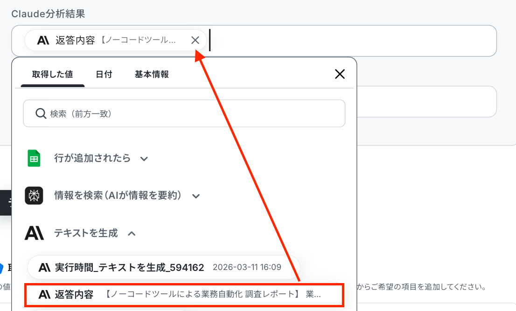Viewport: 516px width, 311px height.
Task: Switch to the 取得した値 tab
Action: (x=53, y=74)
